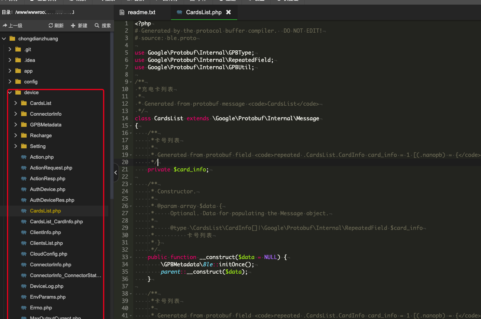Expand the Recharge folder chevron

pos(16,135)
